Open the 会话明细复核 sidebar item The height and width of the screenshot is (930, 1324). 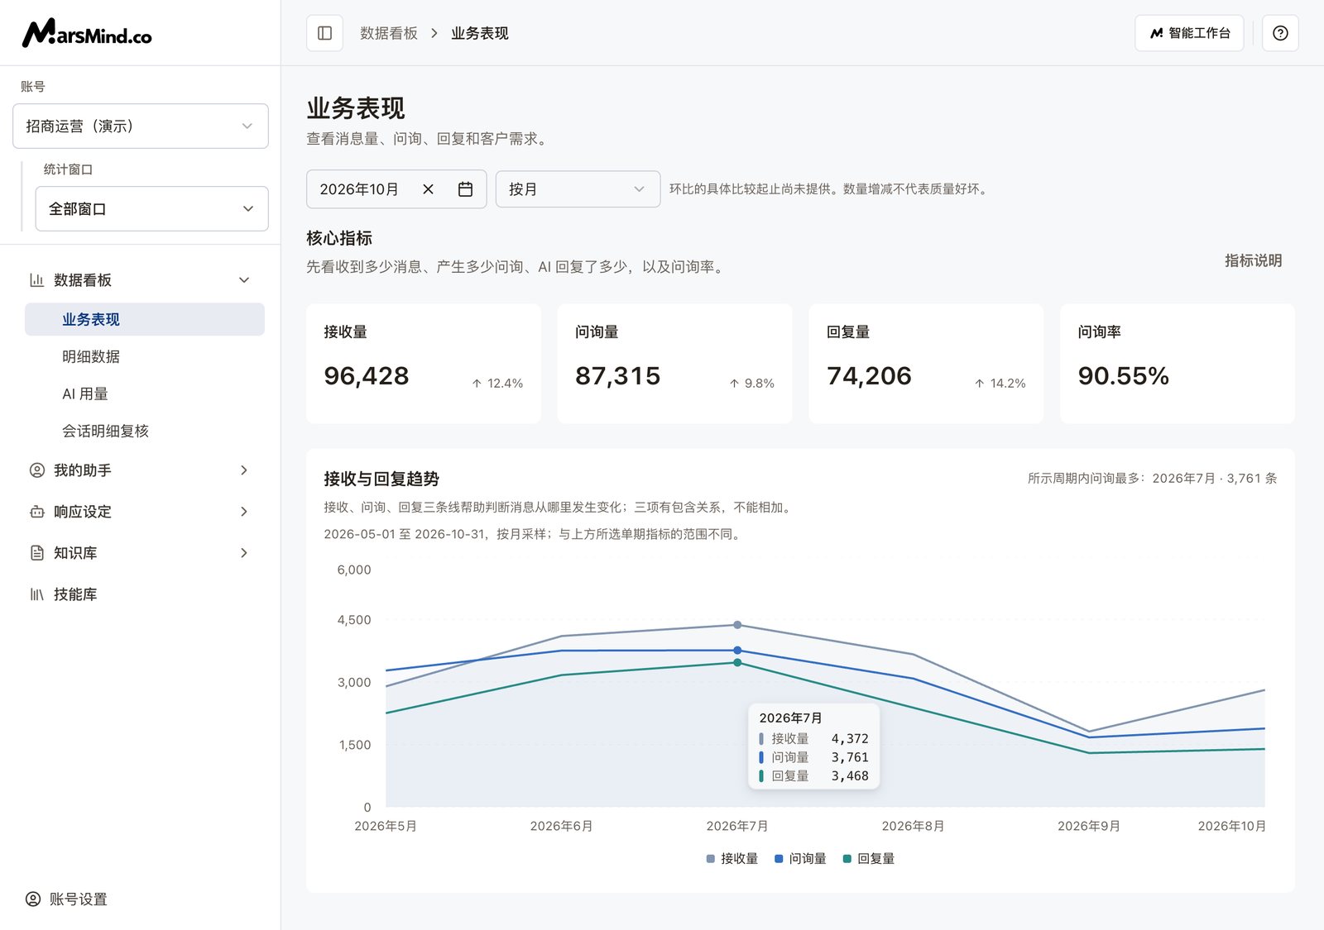pos(145,431)
